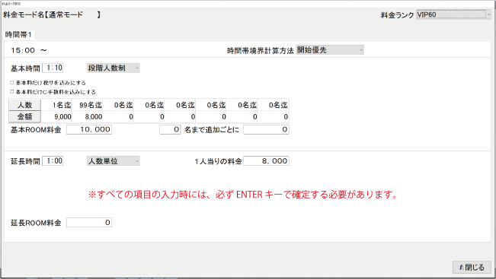This screenshot has height=279, width=496.
Task: Select the 時間帯1 tab
Action: click(x=18, y=35)
